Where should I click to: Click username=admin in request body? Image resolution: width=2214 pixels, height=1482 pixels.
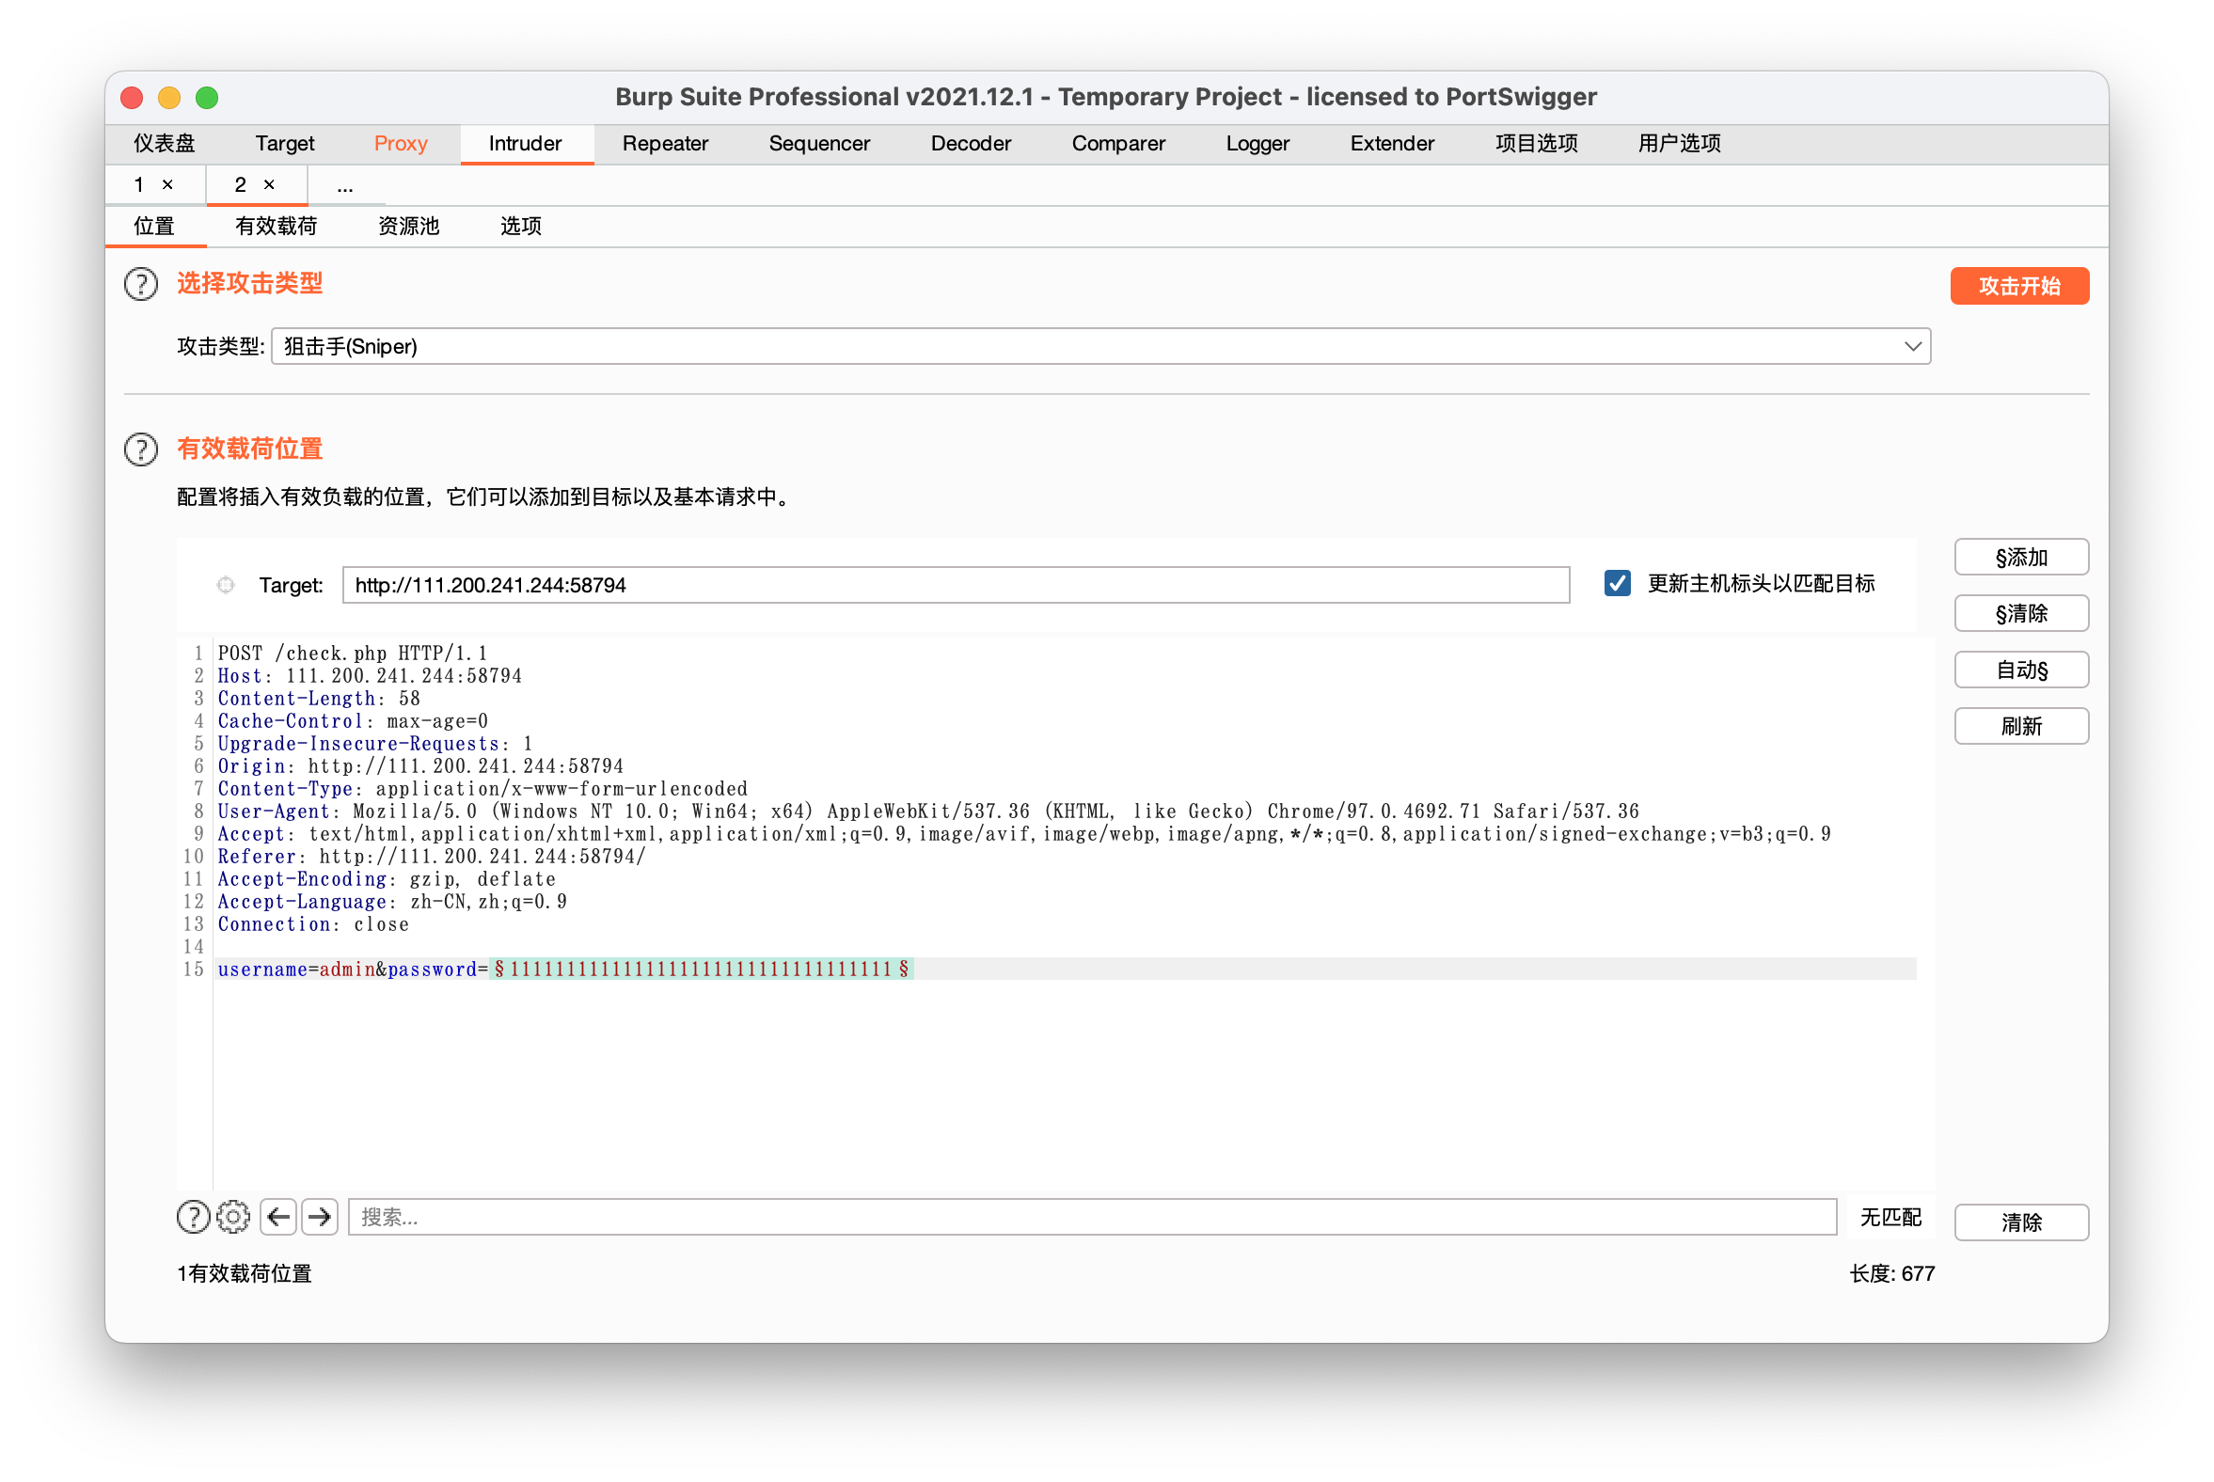click(x=297, y=970)
